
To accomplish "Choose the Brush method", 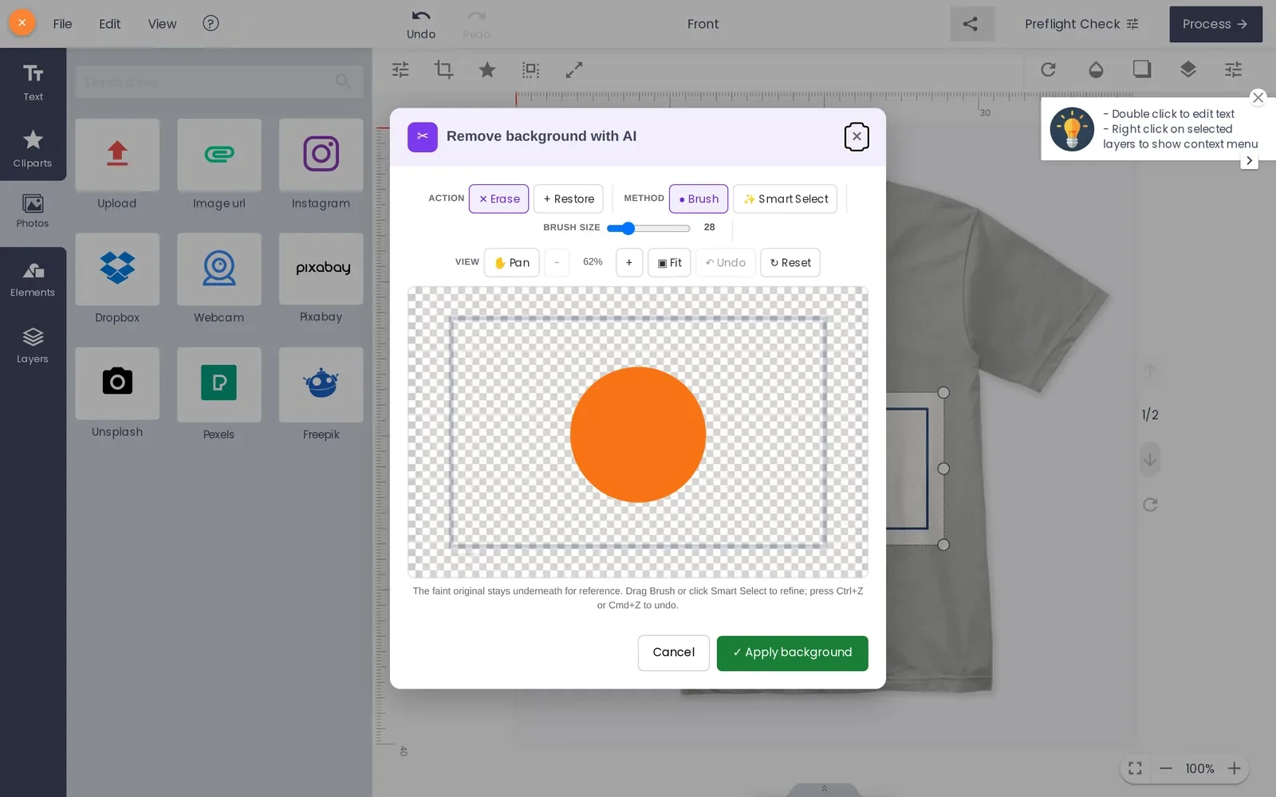I will (698, 198).
